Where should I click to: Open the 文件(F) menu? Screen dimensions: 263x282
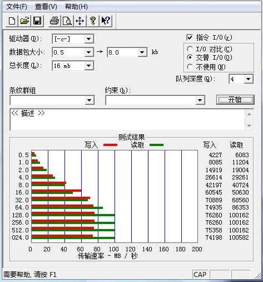click(17, 7)
